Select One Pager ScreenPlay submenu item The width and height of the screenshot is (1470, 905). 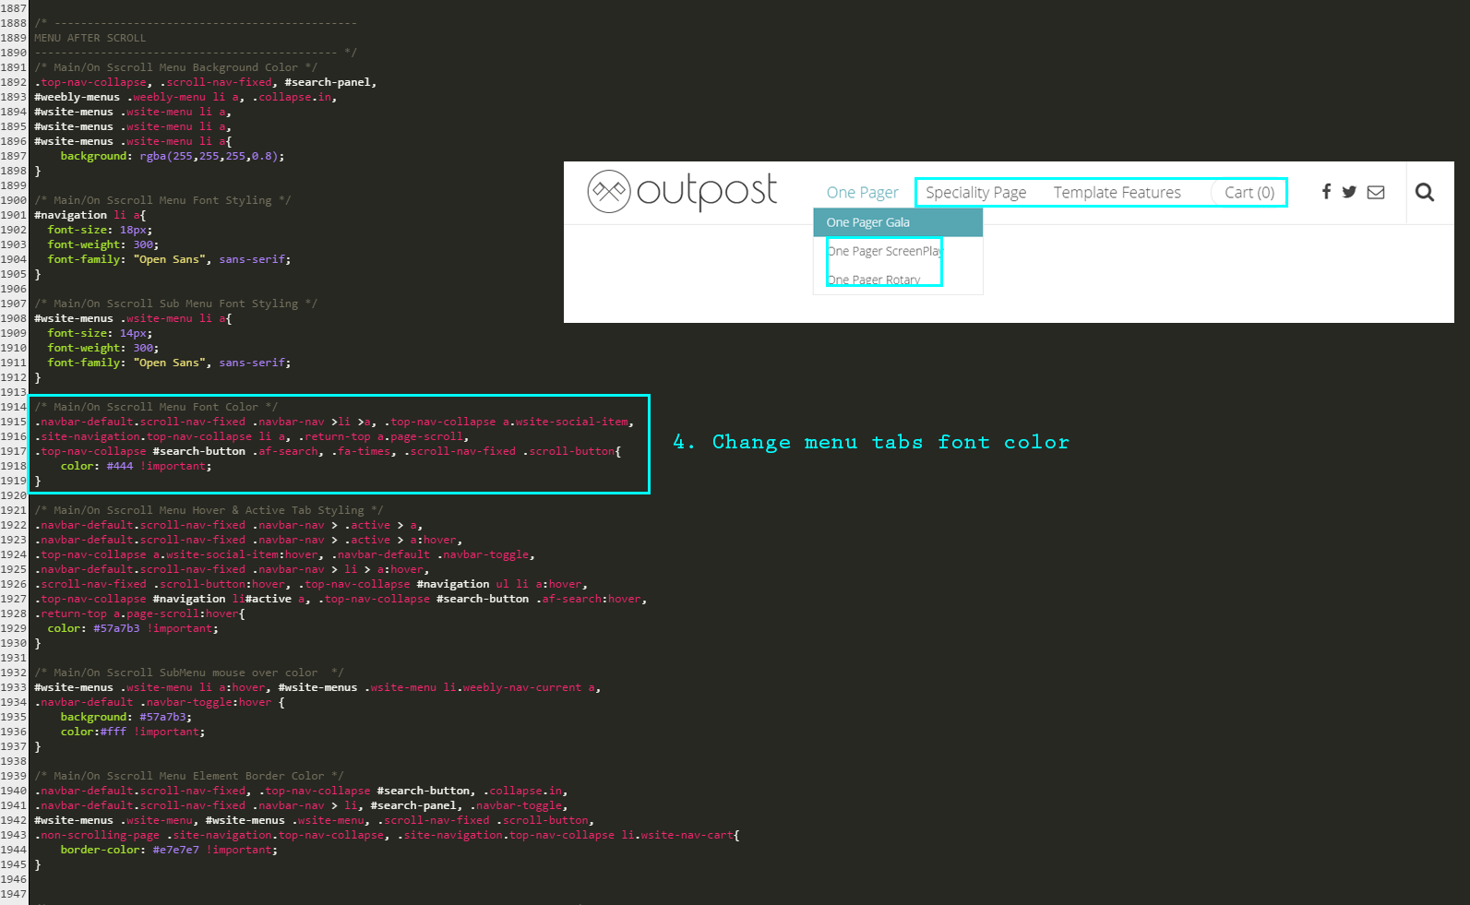(x=884, y=251)
